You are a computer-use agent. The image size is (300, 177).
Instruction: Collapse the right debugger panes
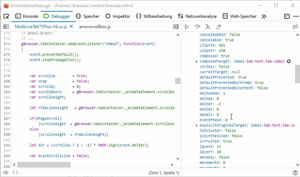click(176, 27)
